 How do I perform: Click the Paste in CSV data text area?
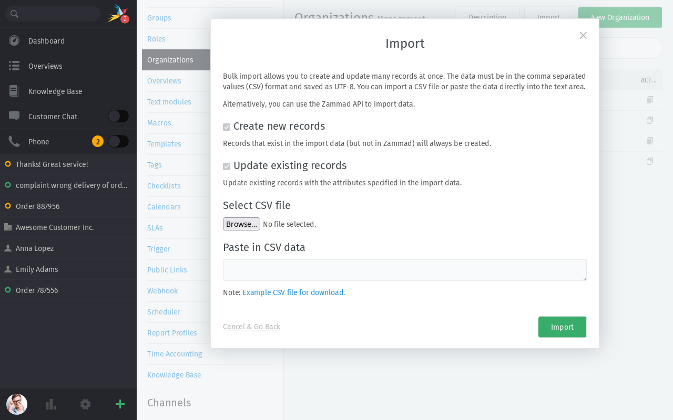(x=405, y=270)
